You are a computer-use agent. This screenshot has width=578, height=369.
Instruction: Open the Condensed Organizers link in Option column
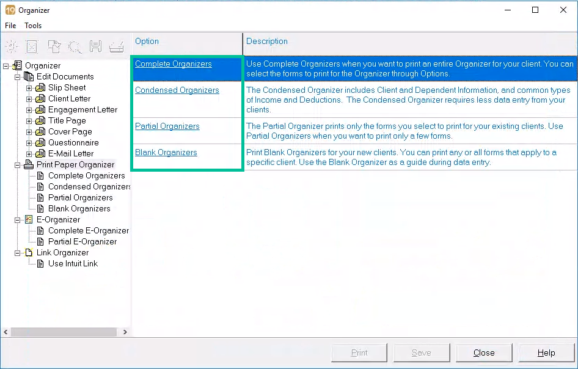[x=177, y=90]
